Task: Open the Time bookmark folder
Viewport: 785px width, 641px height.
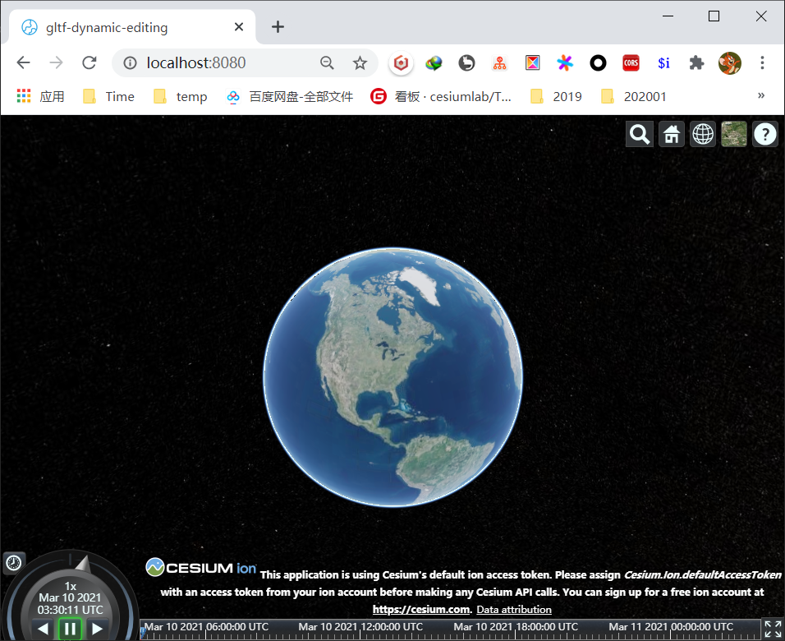Action: (x=108, y=96)
